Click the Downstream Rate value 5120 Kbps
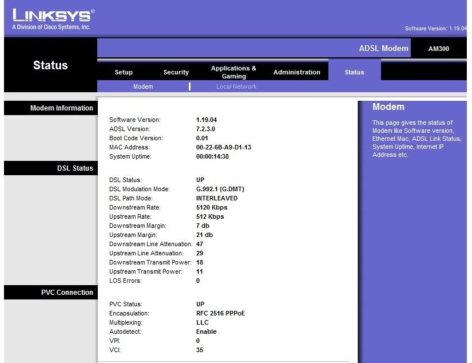472x363 pixels. [212, 207]
